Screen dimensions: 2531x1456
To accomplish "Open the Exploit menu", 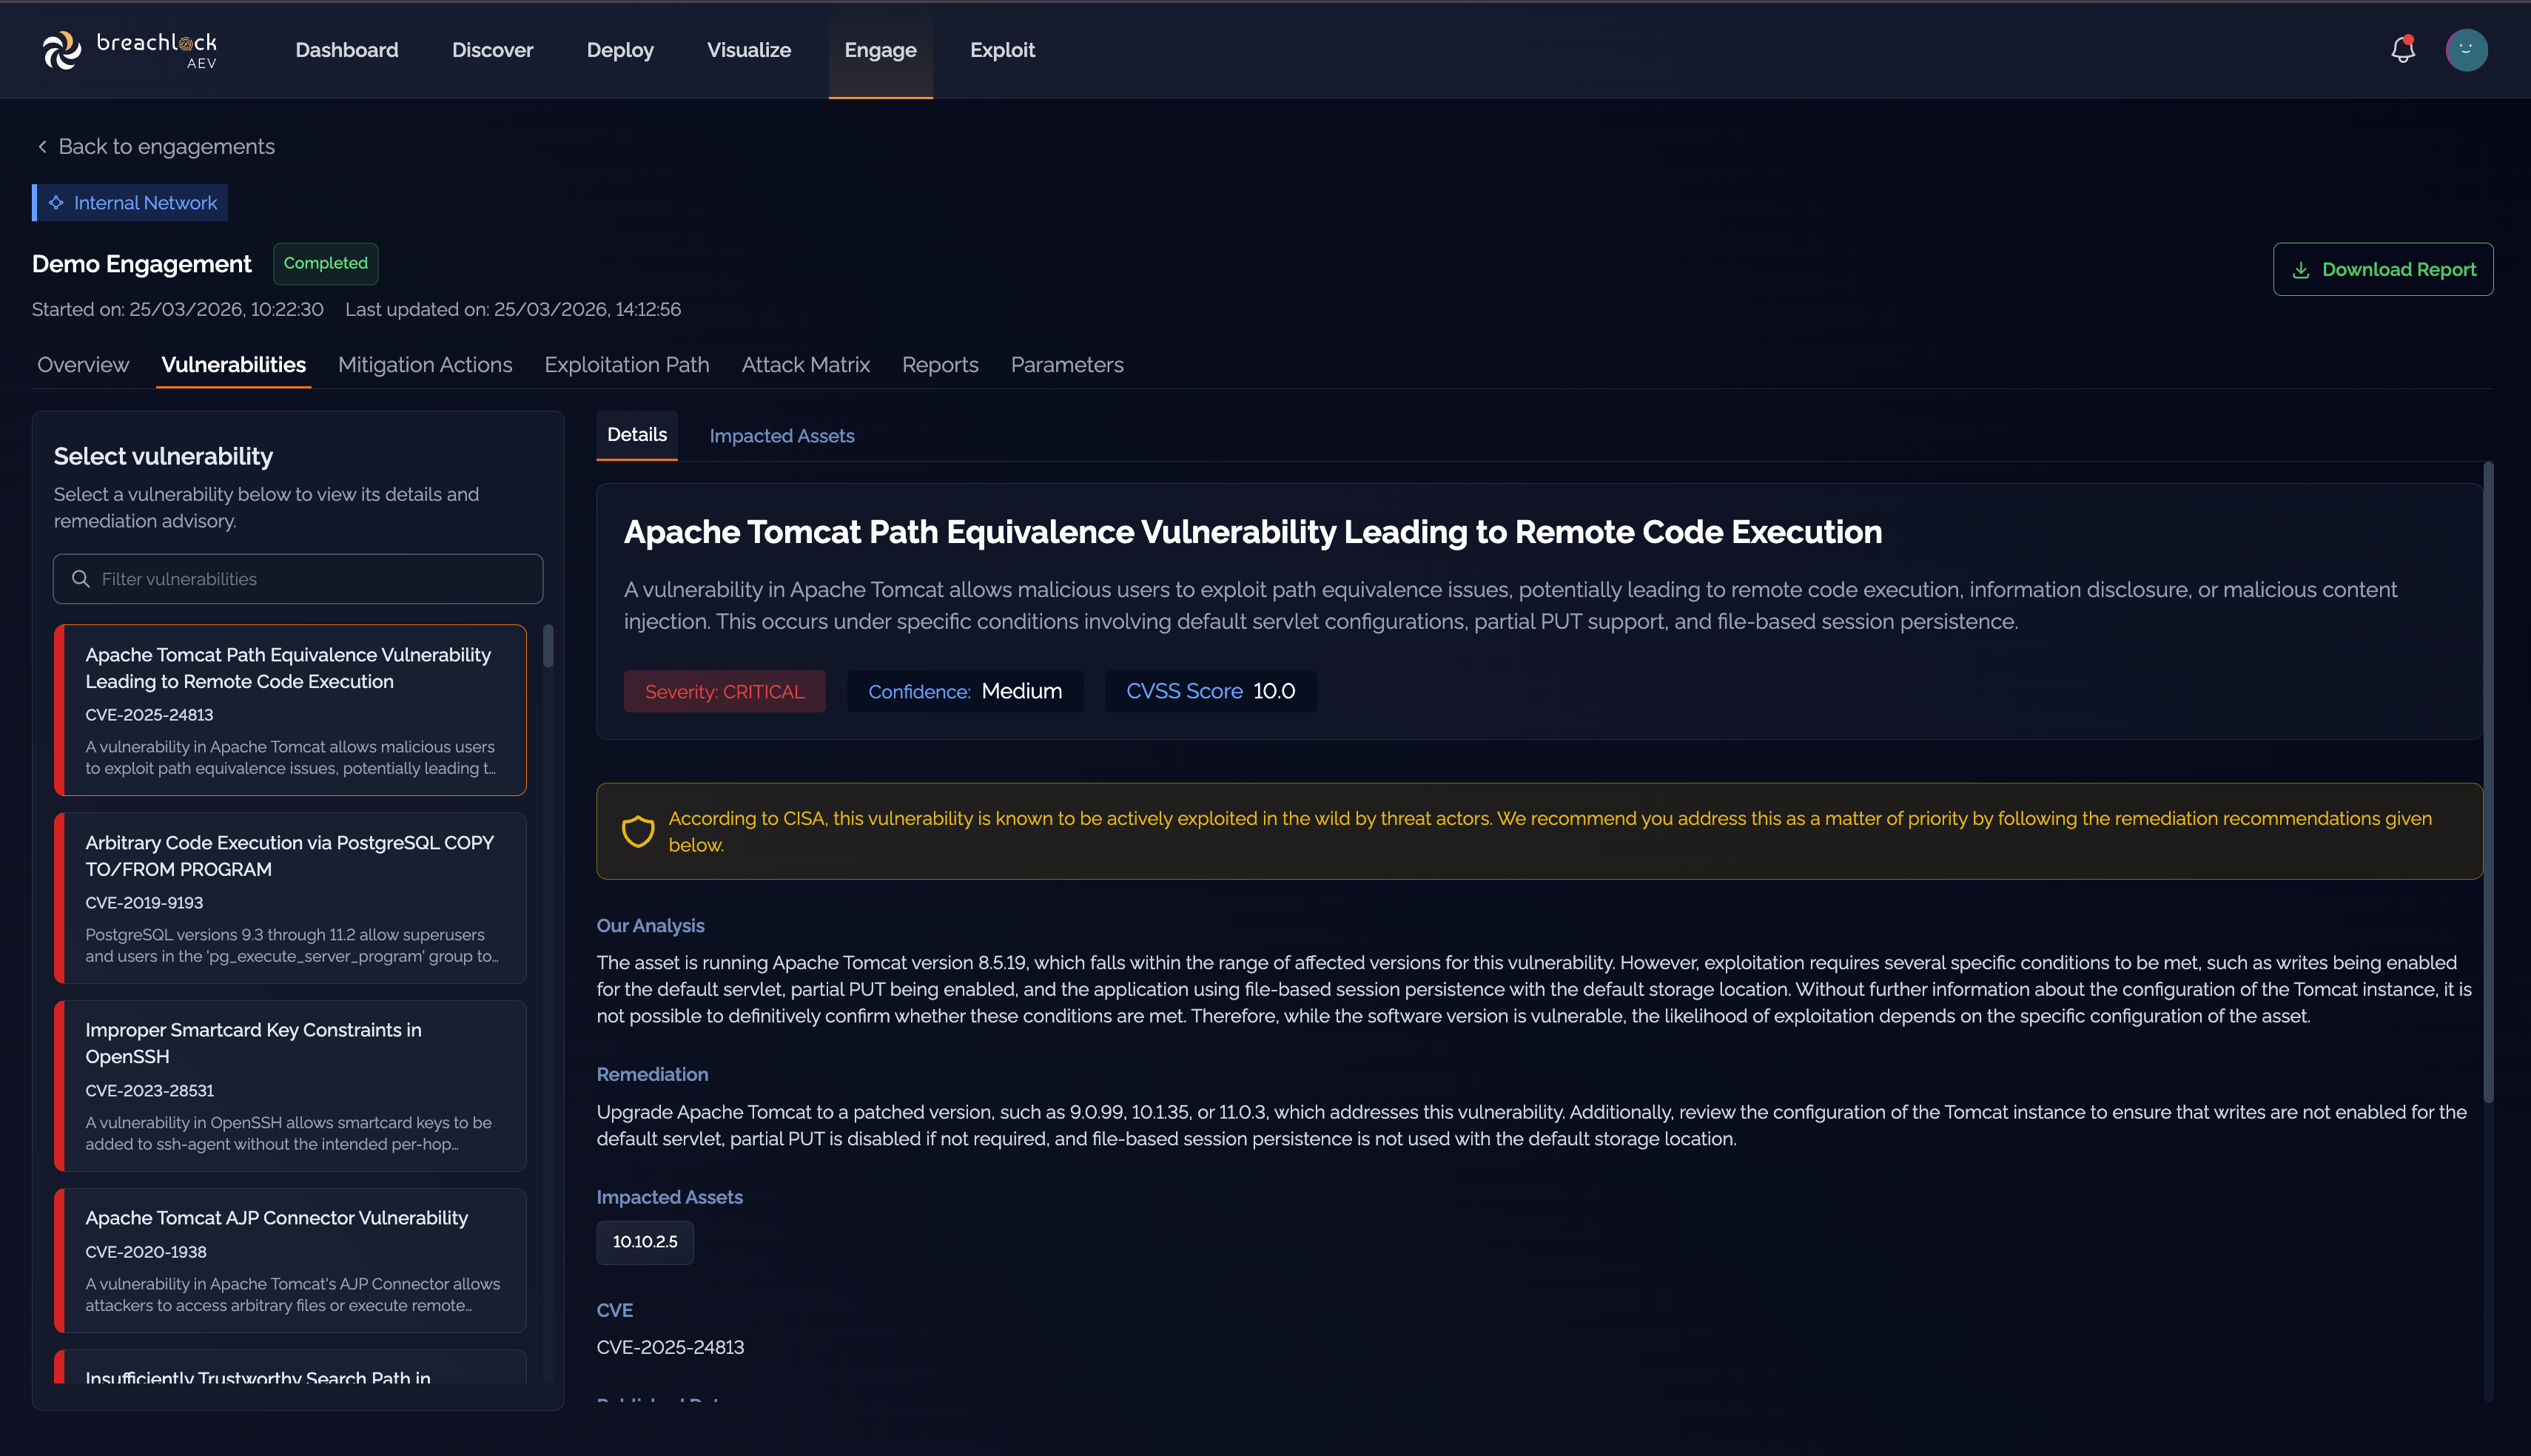I will tap(1002, 50).
